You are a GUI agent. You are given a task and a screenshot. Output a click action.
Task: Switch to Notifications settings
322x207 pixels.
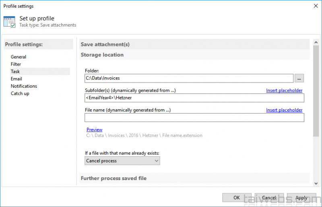coord(24,86)
